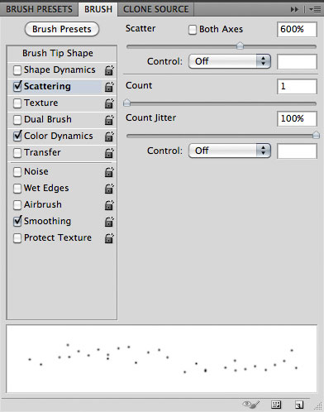The height and width of the screenshot is (412, 324).
Task: Toggle lock icon next to Shape Dynamics
Action: [x=109, y=70]
